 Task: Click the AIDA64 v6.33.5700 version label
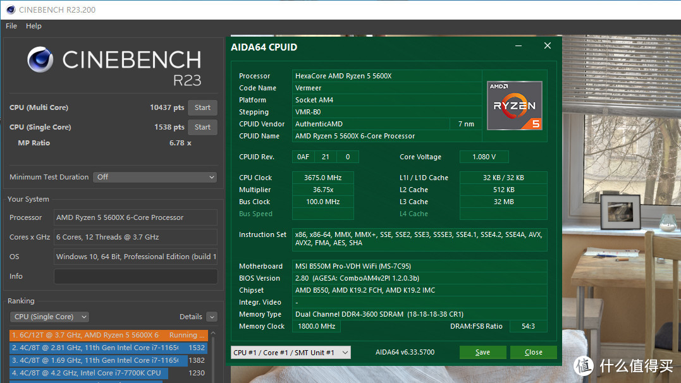405,352
